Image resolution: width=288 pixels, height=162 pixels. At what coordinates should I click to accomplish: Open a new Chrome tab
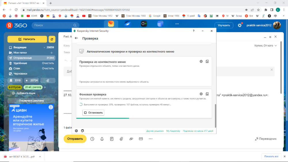coord(51,3)
